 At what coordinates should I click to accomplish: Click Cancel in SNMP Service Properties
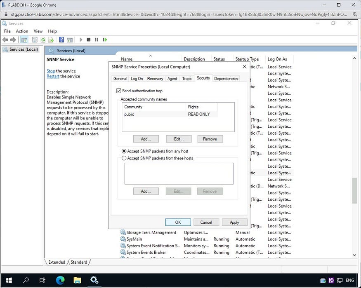pos(206,222)
